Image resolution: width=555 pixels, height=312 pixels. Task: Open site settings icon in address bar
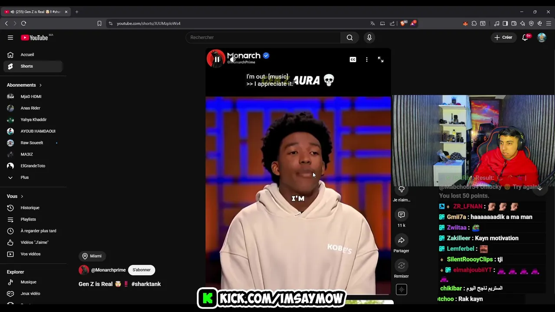pos(111,23)
